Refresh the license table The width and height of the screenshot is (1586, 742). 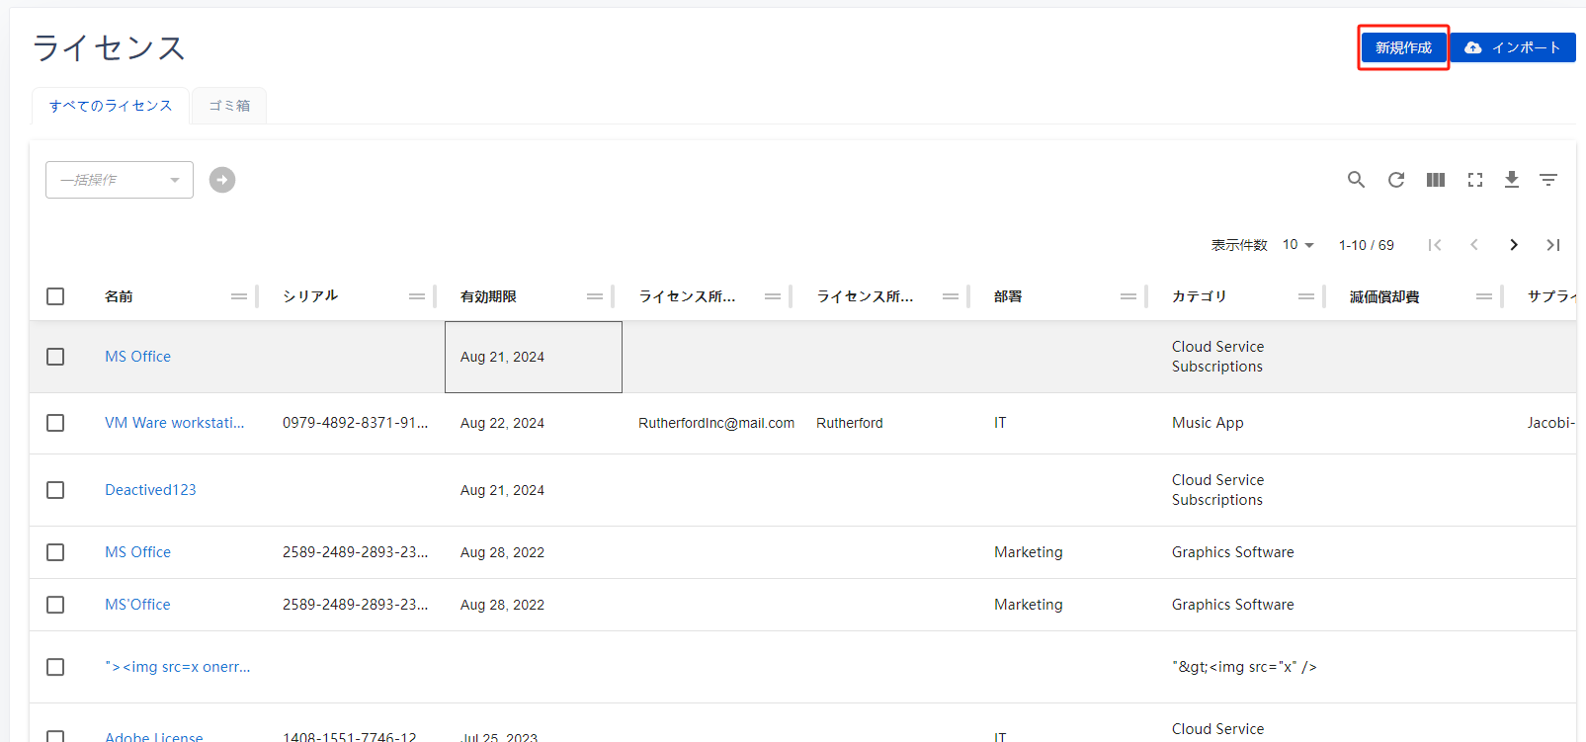(1395, 180)
